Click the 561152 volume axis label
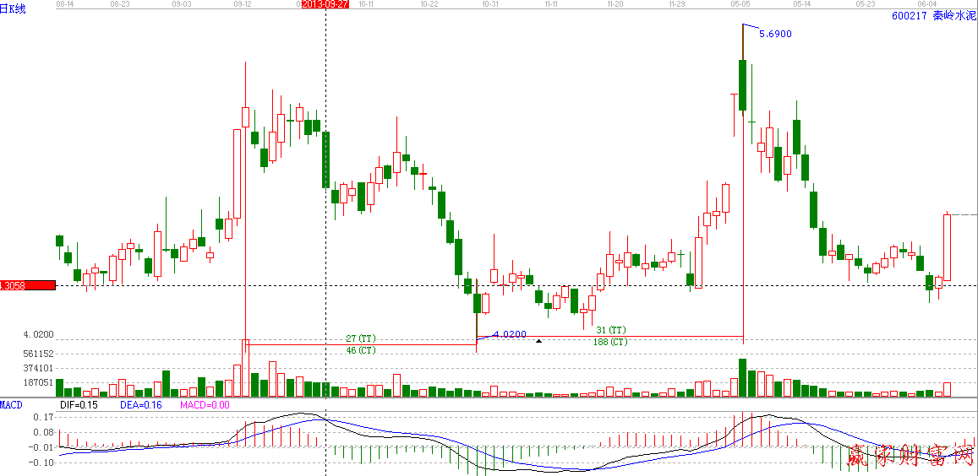Viewport: 978px width, 476px height. pos(39,354)
